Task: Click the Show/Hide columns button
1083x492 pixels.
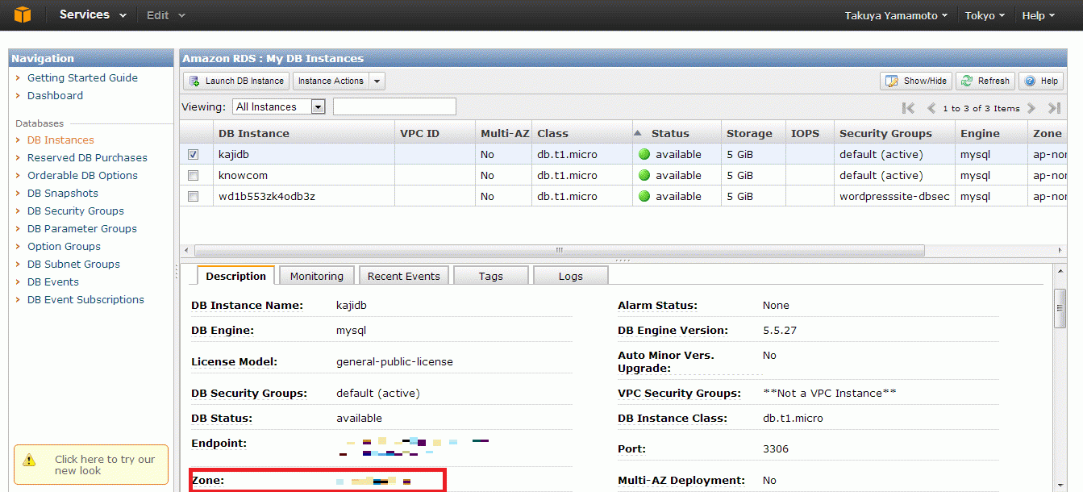Action: (x=916, y=81)
